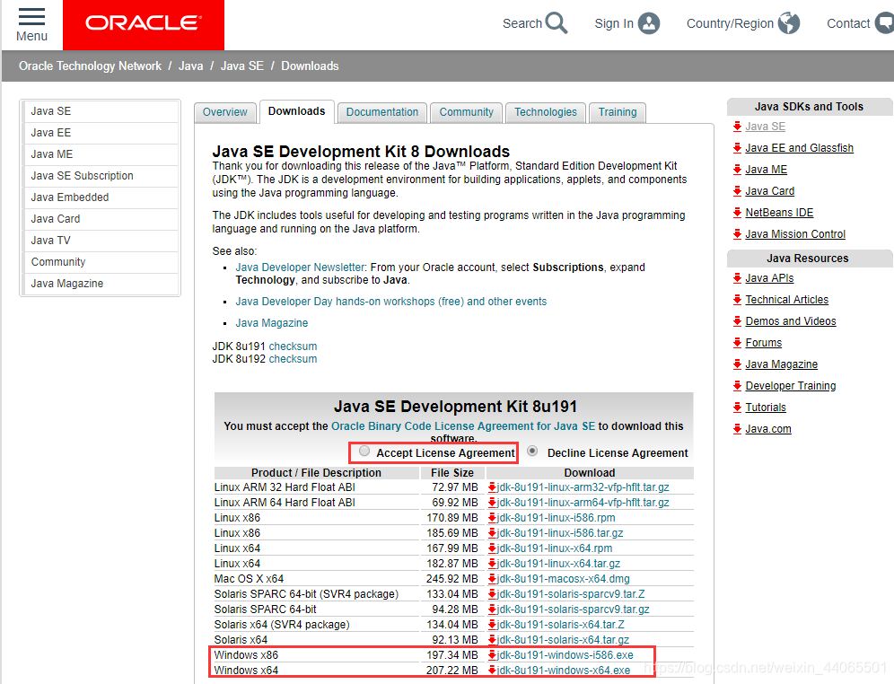The width and height of the screenshot is (894, 684).
Task: Open Java ME link in Java SDKs and Tools
Action: pyautogui.click(x=766, y=170)
